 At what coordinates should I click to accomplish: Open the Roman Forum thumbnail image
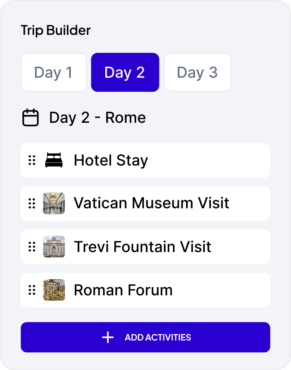coord(54,290)
